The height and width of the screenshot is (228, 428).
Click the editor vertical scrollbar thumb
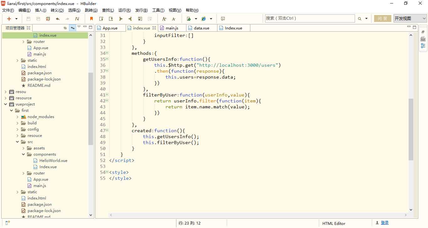tap(411, 129)
